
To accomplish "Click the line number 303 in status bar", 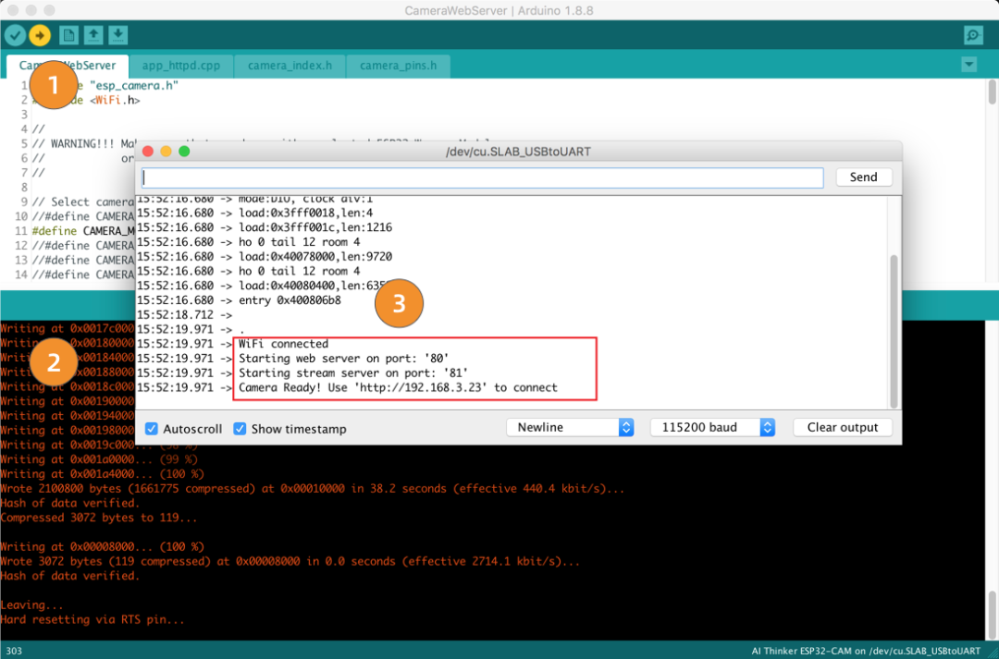I will tap(14, 651).
